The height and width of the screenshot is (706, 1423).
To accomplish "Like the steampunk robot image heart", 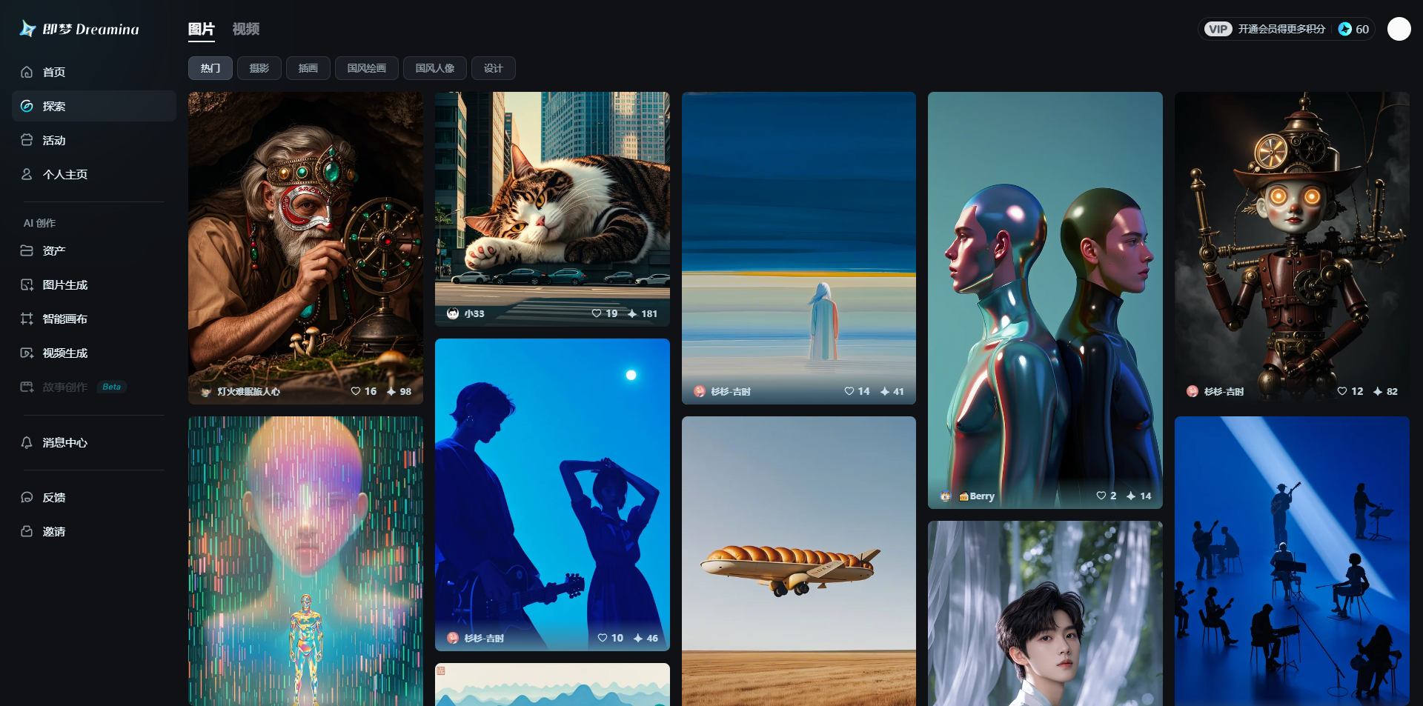I will 1341,391.
